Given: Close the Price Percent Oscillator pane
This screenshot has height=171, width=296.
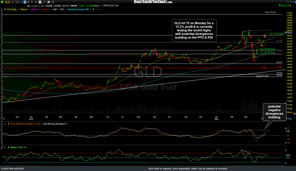Looking at the screenshot, I should [5, 124].
